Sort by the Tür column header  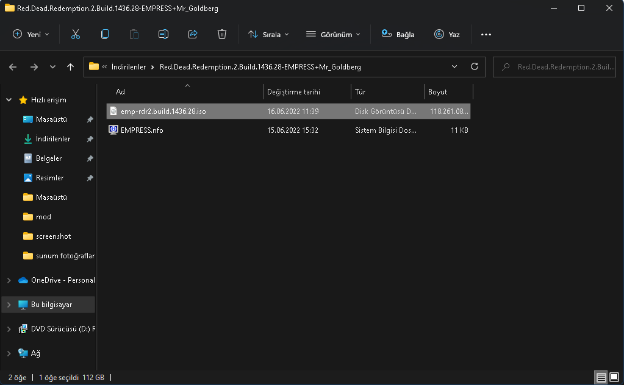coord(360,92)
